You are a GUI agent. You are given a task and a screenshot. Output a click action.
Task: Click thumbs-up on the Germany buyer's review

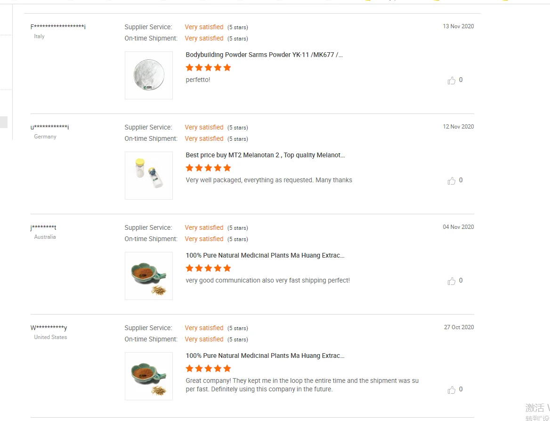point(452,181)
